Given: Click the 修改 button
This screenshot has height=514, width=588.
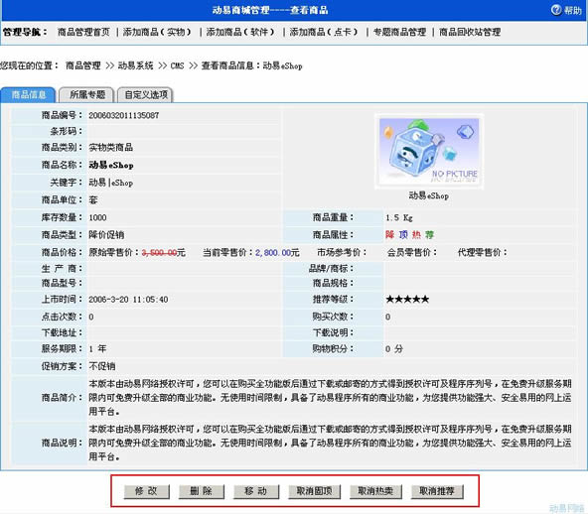Looking at the screenshot, I should (x=147, y=491).
